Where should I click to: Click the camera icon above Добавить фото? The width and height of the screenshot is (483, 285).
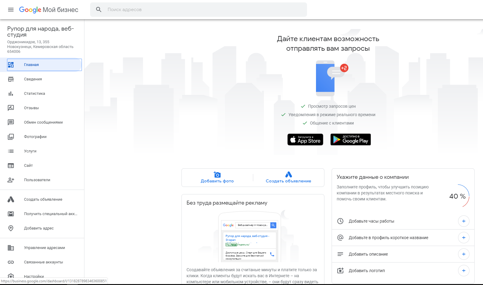217,174
